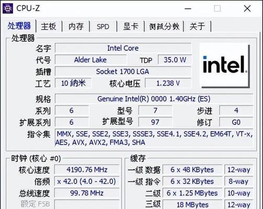Screen dimensions: 263x209
Task: Click the Intel Core name field
Action: pos(123,48)
